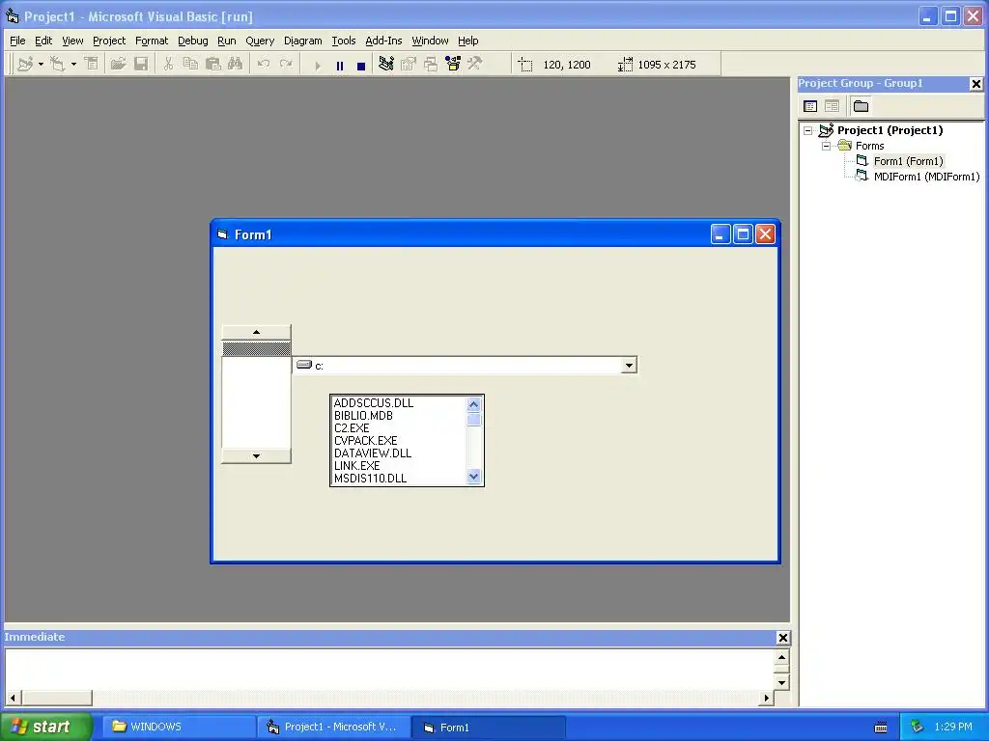989x741 pixels.
Task: Stop the program with End button
Action: (x=361, y=65)
